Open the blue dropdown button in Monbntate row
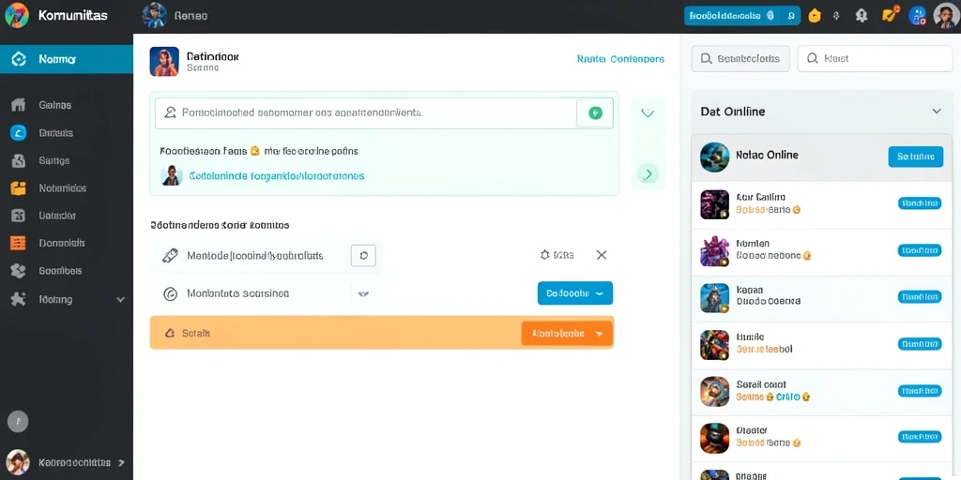Viewport: 961px width, 480px height. 575,293
